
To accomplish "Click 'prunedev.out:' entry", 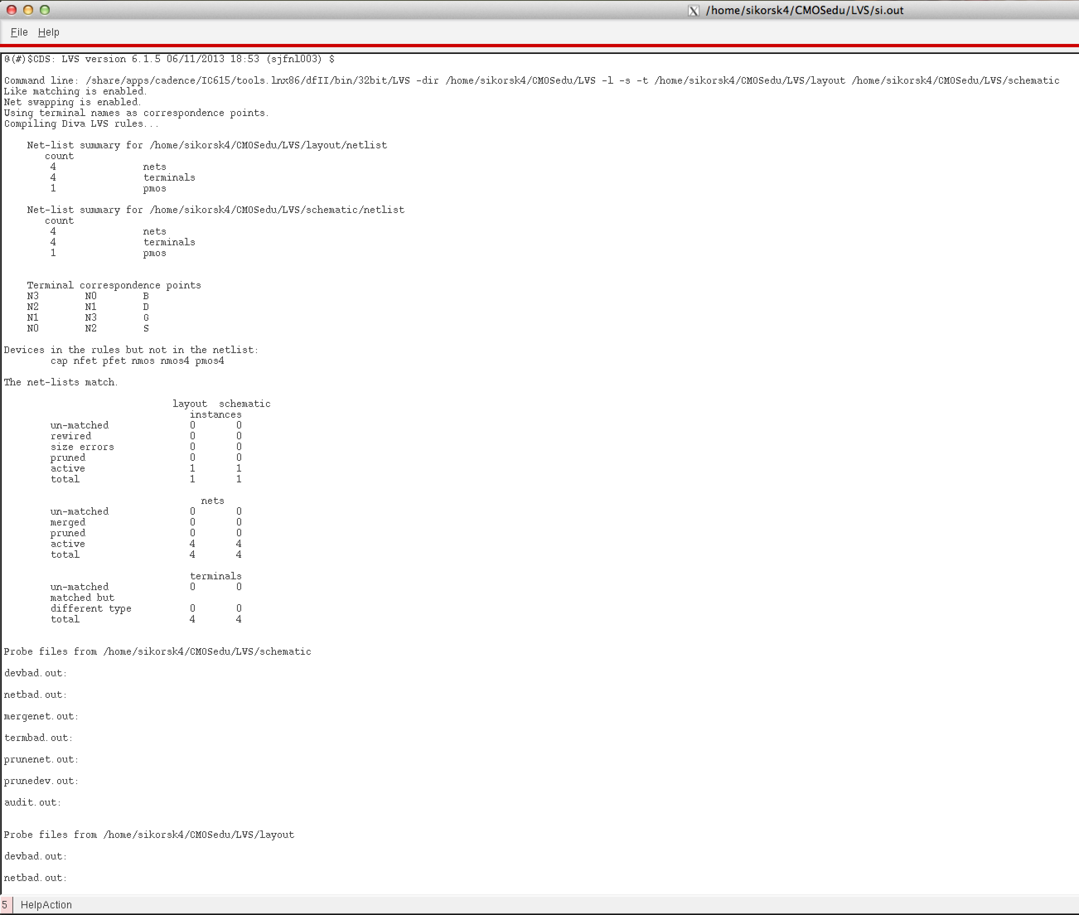I will [41, 781].
